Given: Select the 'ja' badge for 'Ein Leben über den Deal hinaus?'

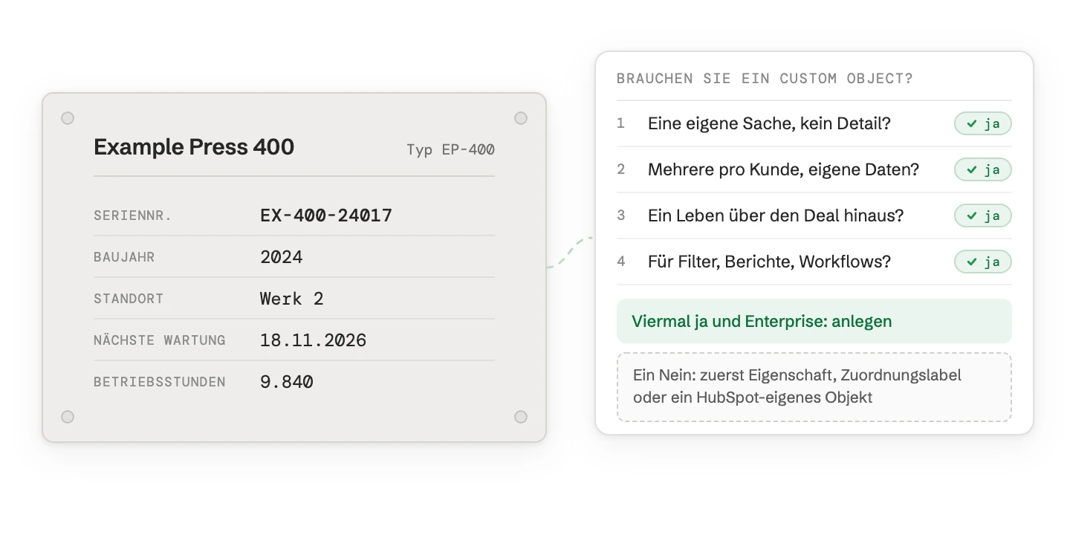Looking at the screenshot, I should coord(982,215).
